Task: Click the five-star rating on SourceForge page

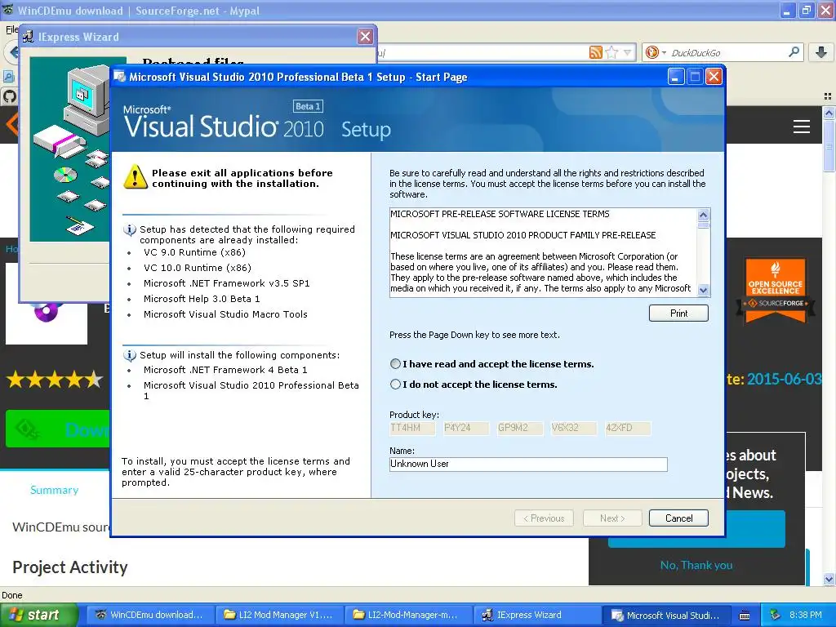Action: [55, 380]
